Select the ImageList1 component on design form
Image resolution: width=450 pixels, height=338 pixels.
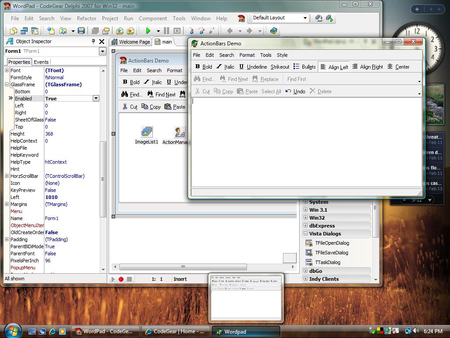point(147,136)
